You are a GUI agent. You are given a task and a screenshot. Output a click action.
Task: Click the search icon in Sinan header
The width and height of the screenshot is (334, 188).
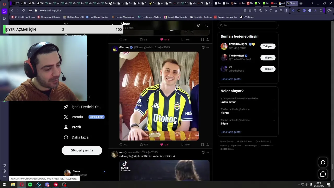click(206, 25)
